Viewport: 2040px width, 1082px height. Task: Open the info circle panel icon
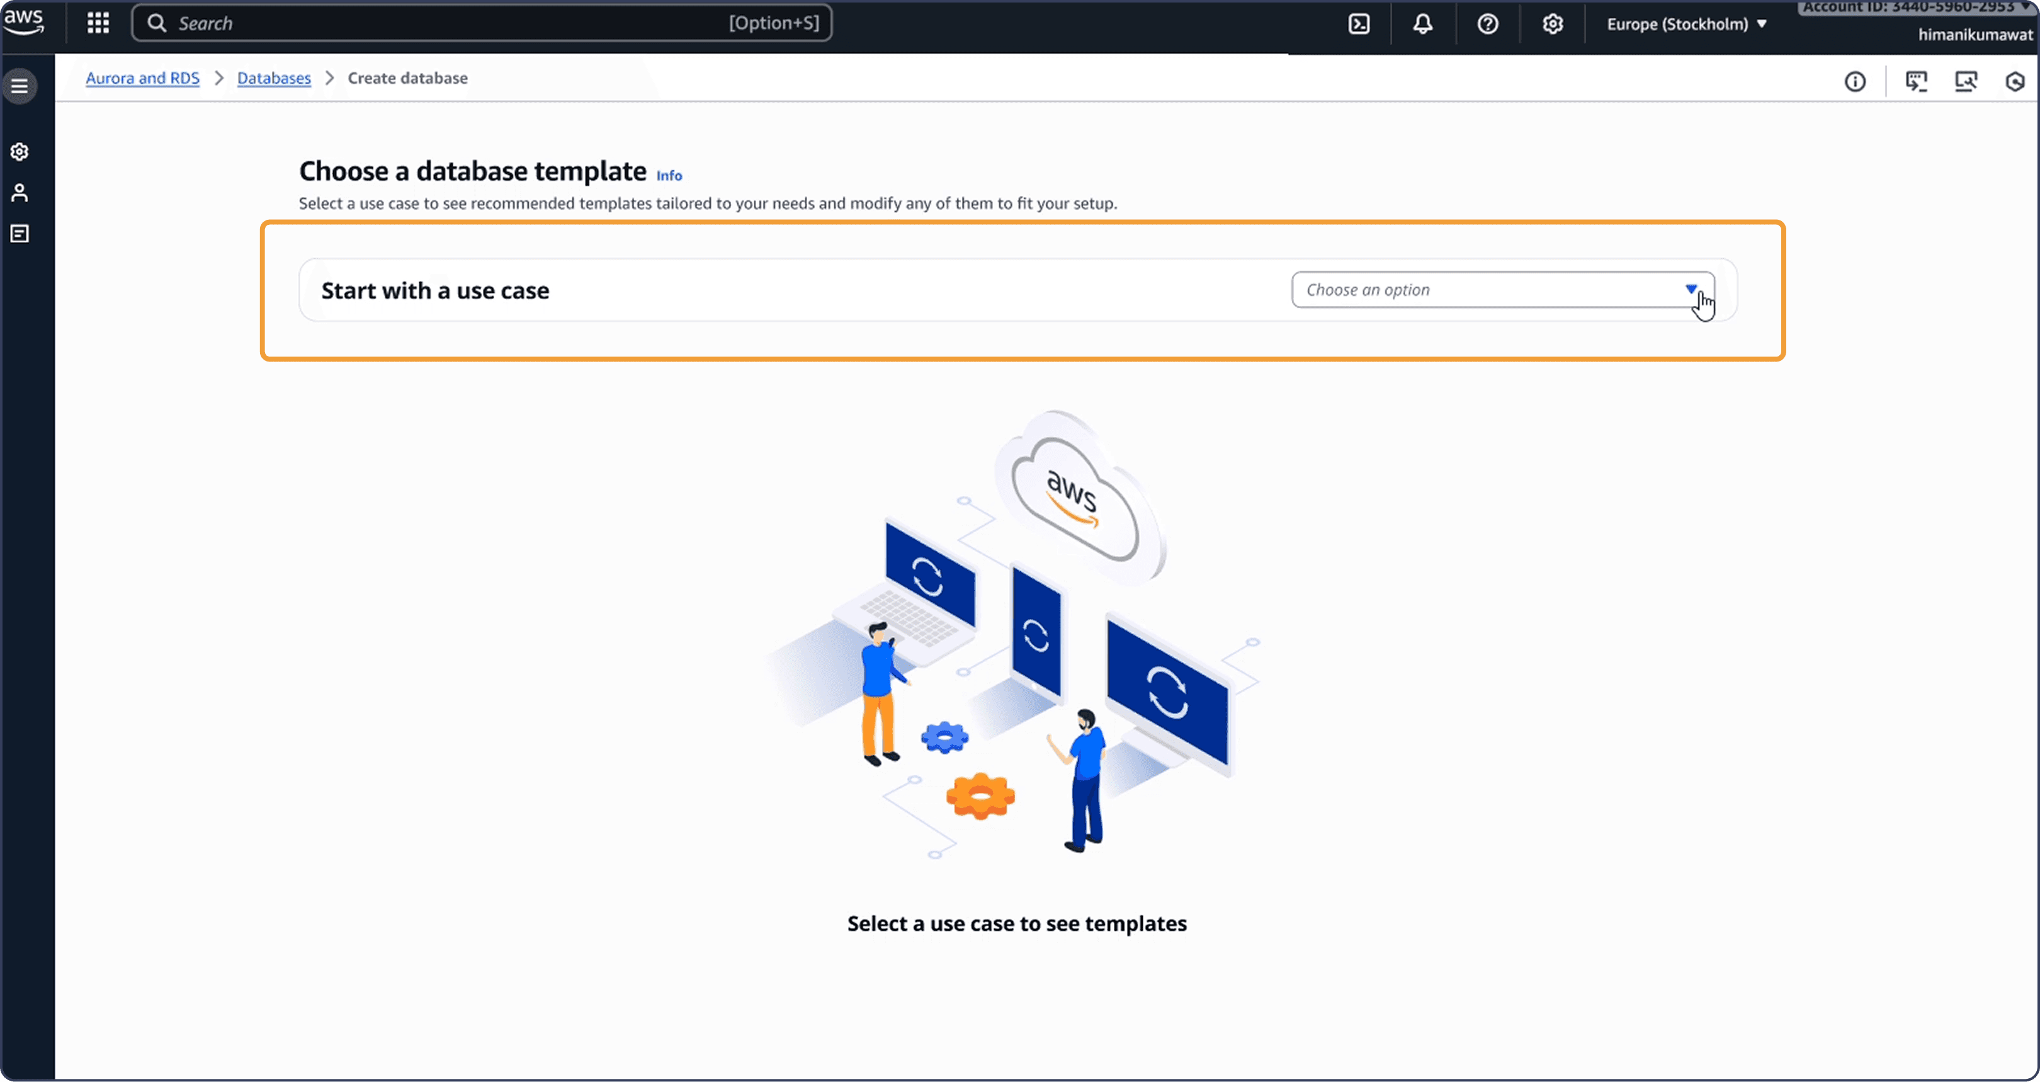(x=1855, y=82)
